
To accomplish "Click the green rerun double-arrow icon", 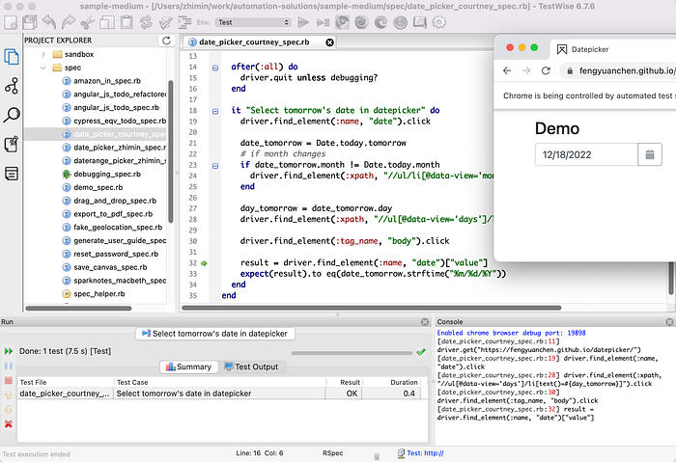I will tap(8, 351).
